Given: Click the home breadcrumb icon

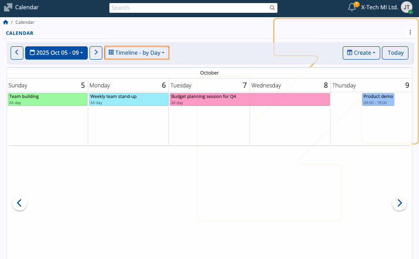Looking at the screenshot, I should [x=6, y=22].
